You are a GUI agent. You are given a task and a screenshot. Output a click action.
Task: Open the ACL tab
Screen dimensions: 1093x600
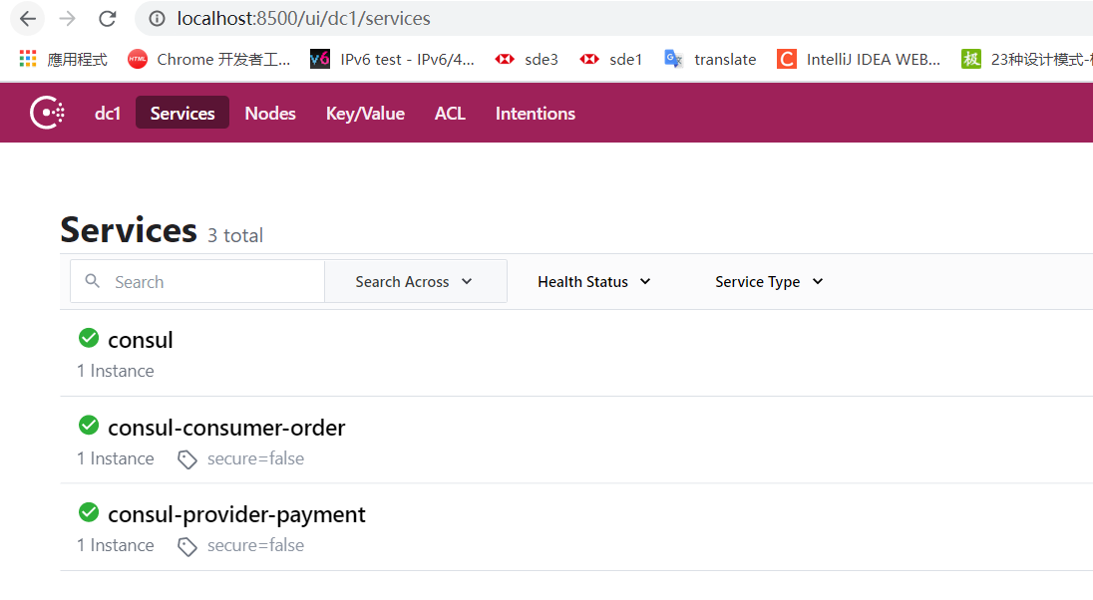(x=450, y=113)
